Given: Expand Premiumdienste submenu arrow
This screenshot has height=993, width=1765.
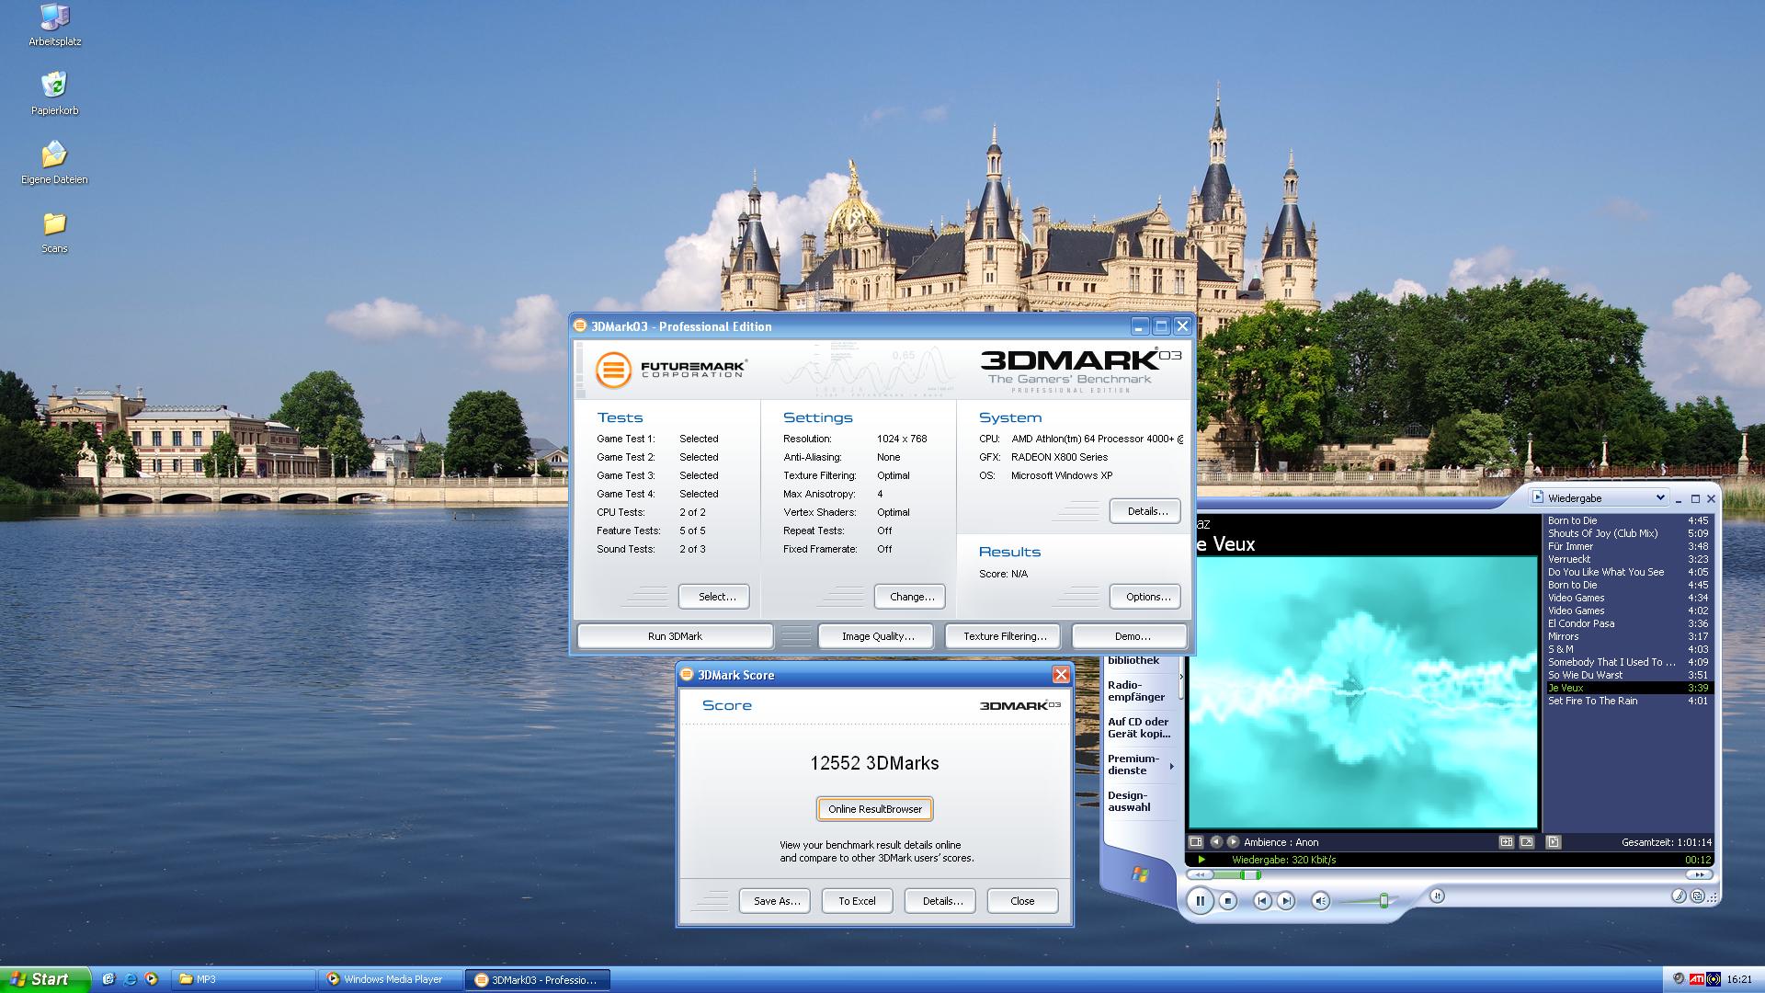Looking at the screenshot, I should [x=1171, y=766].
